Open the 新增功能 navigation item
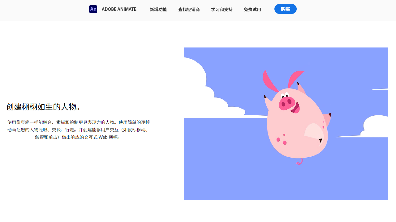Screen dimensions: 396x222 tap(158, 10)
